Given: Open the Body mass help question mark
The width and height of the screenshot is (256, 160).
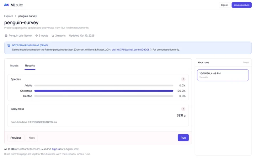Looking at the screenshot, I should point(183,109).
